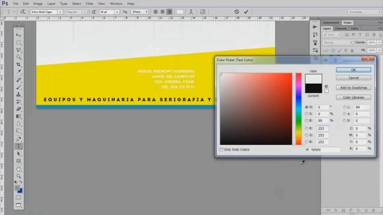Open the File menu
383x215 pixels.
pyautogui.click(x=16, y=4)
